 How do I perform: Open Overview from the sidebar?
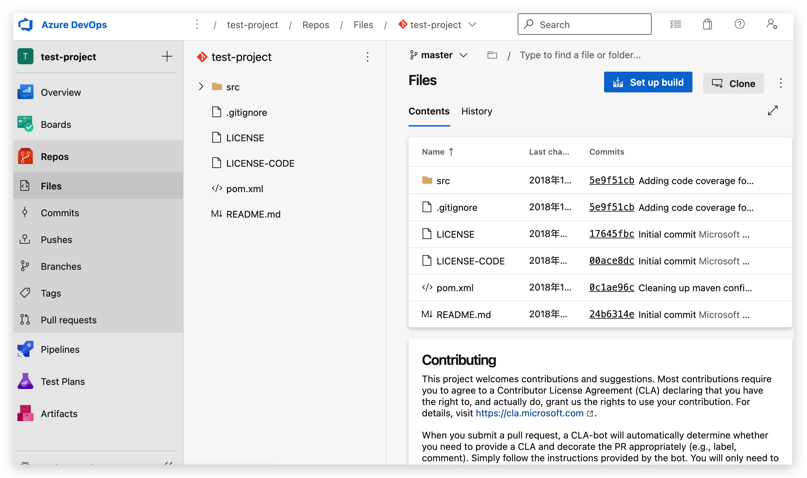point(98,92)
